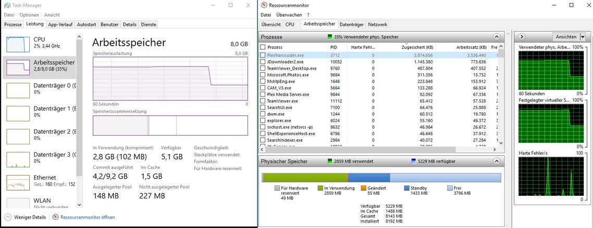Click green In Verwendung memory bar segment

pyautogui.click(x=305, y=178)
